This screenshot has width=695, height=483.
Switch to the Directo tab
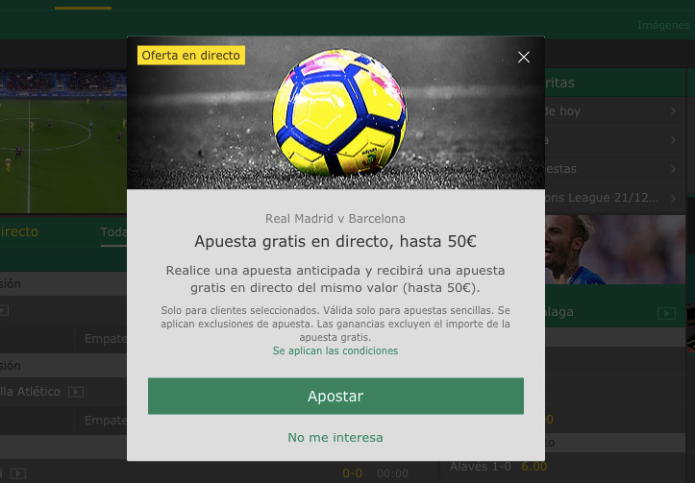click(x=19, y=231)
